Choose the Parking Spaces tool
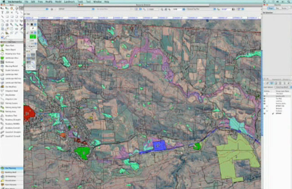 10,103
